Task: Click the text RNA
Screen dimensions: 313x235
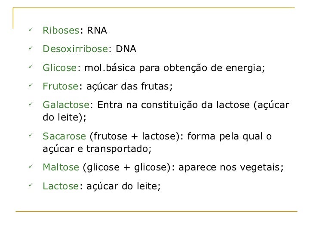Action: coord(97,31)
